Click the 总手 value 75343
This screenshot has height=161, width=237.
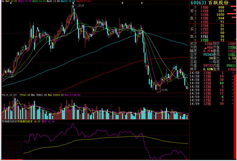[208, 55]
